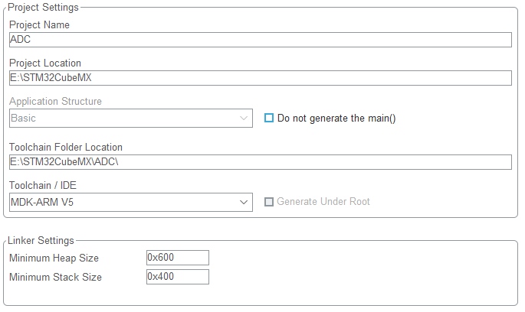Select the Minimum Stack Size value field
525x312 pixels.
click(x=177, y=277)
